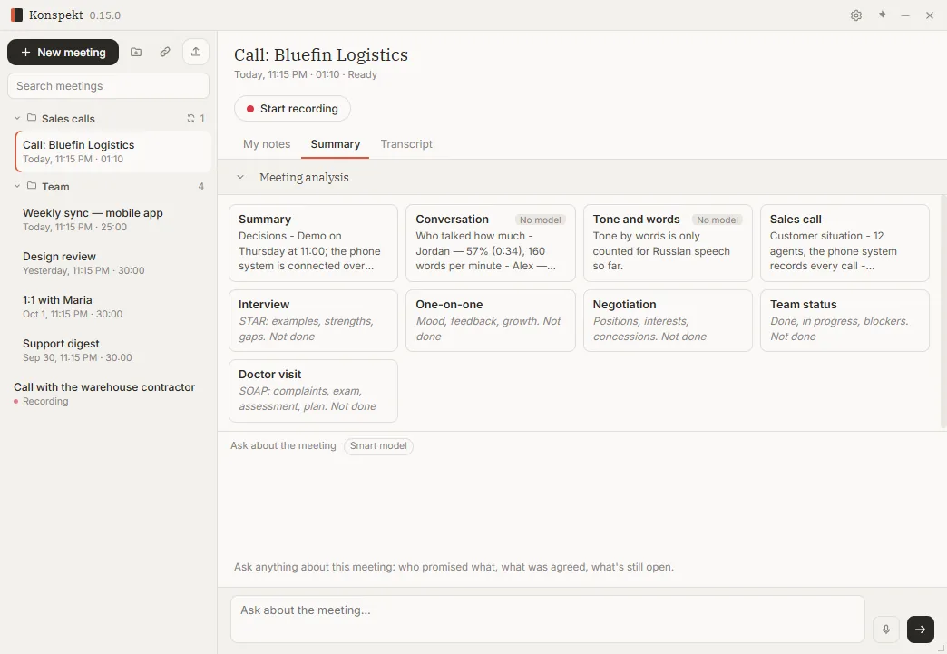The height and width of the screenshot is (654, 947).
Task: Open Support digest meeting
Action: (x=113, y=350)
